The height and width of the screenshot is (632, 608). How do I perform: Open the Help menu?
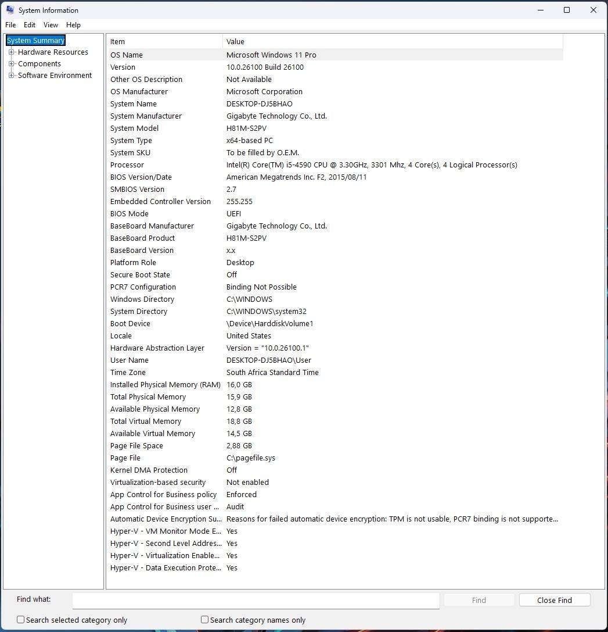click(x=73, y=24)
